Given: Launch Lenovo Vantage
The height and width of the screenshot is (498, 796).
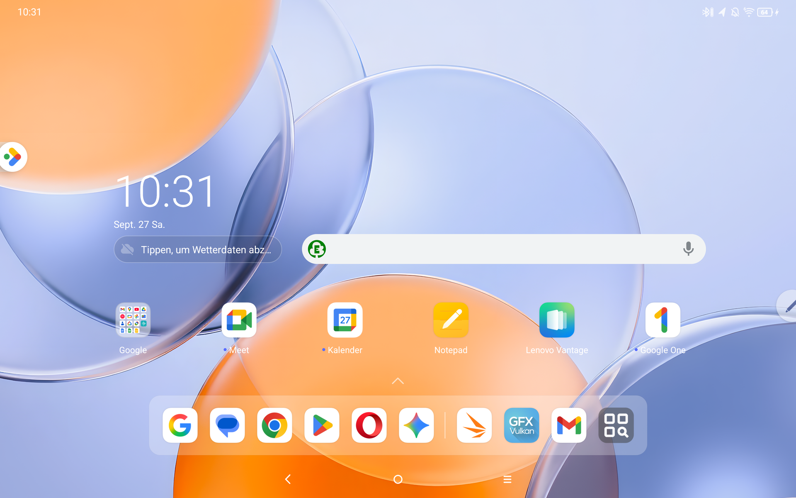Looking at the screenshot, I should coord(557,320).
